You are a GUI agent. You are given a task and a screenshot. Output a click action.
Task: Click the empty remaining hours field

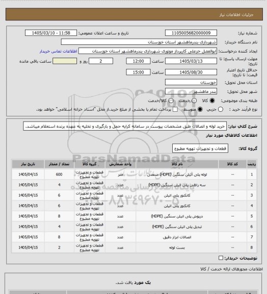[x=65, y=61]
